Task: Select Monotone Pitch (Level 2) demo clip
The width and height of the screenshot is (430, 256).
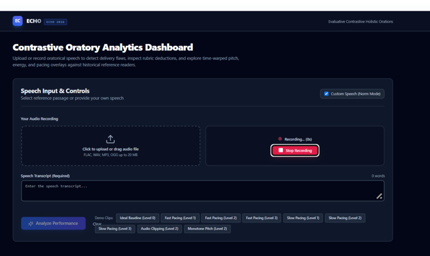Action: pos(208,229)
